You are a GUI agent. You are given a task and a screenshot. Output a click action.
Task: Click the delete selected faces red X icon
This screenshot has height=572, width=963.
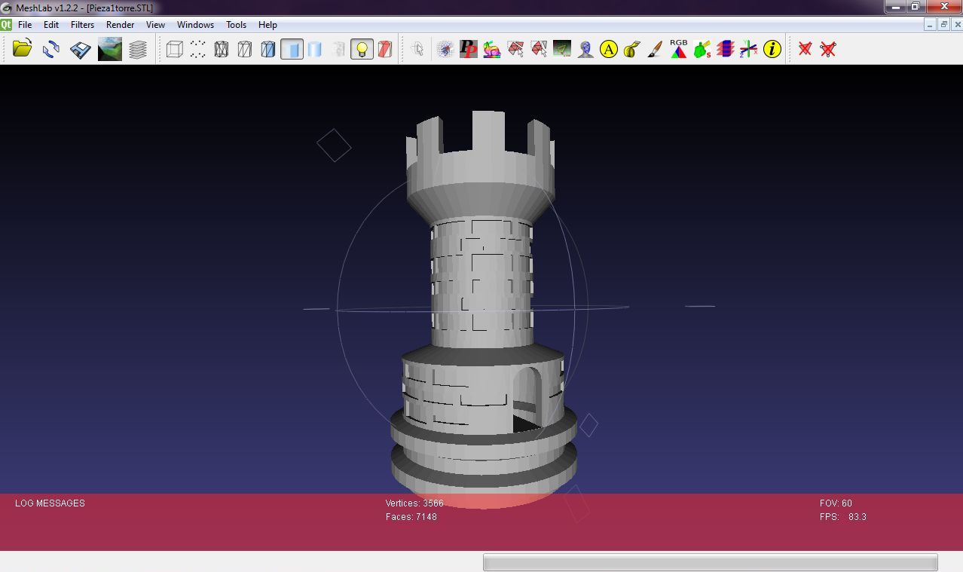point(805,49)
